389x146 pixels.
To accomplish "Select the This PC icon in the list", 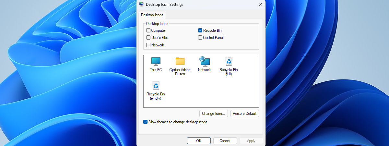I will 156,64.
